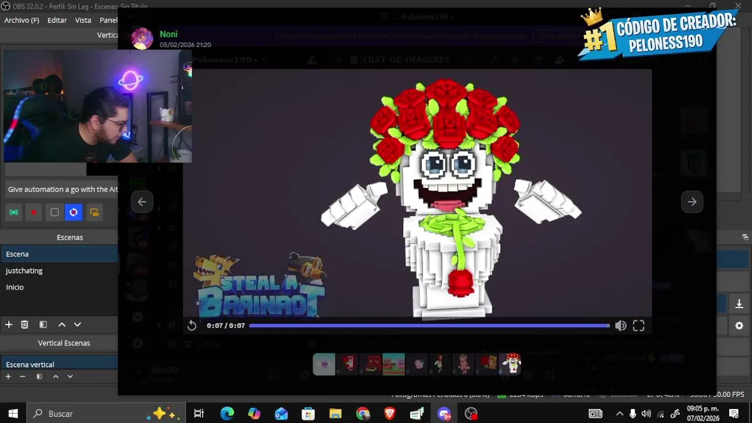Open the clock showing 09:05 p. m.
This screenshot has height=423, width=752.
click(703, 414)
